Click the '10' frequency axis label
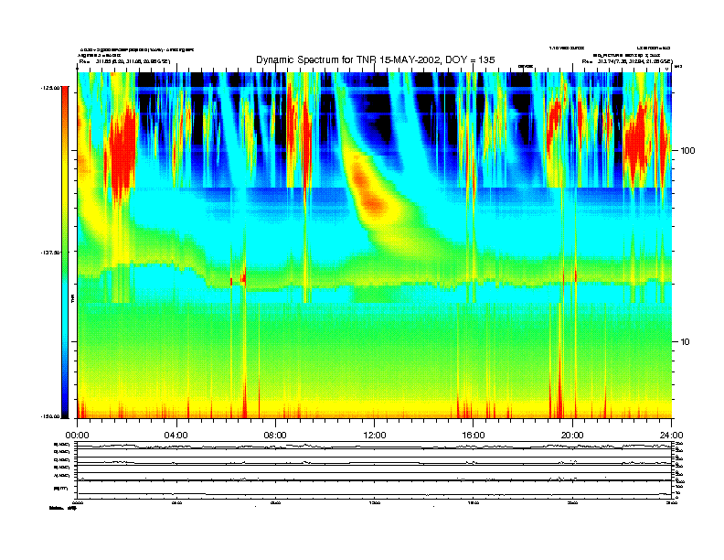The width and height of the screenshot is (724, 560). click(x=686, y=342)
